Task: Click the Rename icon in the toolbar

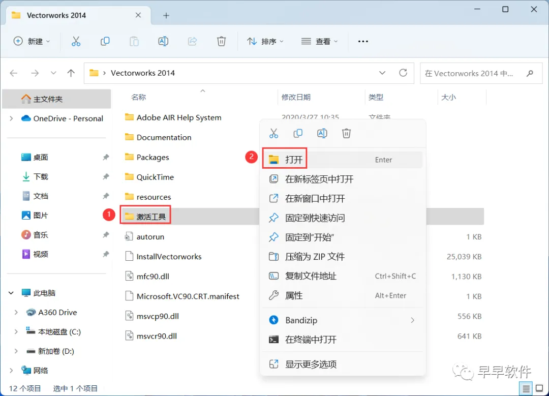Action: pyautogui.click(x=163, y=41)
